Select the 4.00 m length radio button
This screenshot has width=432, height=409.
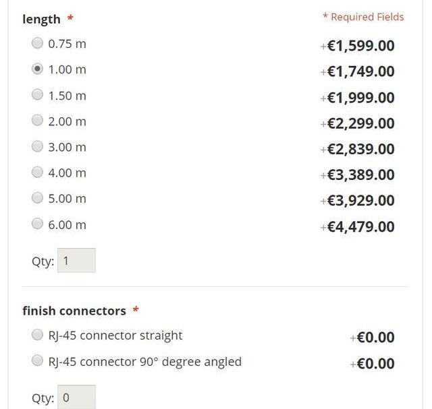[x=38, y=172]
